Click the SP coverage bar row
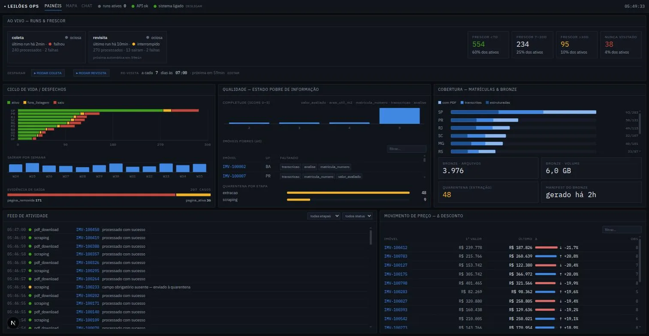The image size is (649, 336). 523,112
